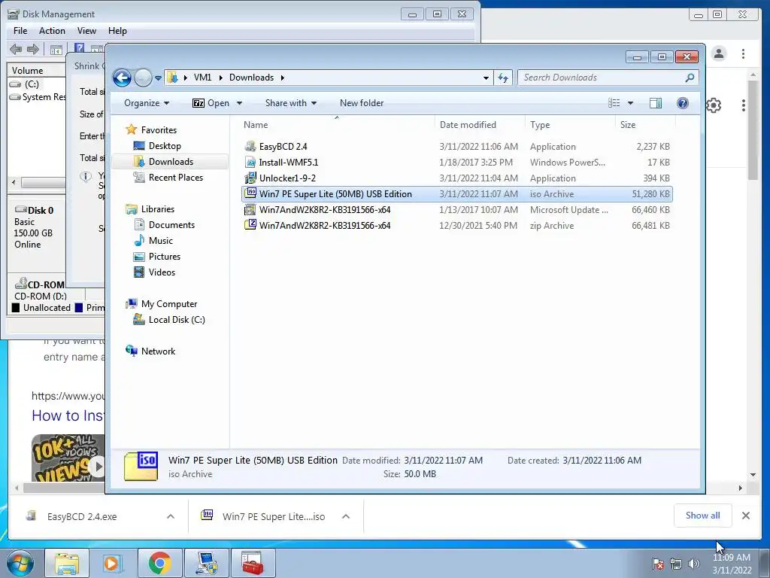Screen dimensions: 770x578
Task: Switch to Chrome from the taskbar
Action: pyautogui.click(x=159, y=563)
